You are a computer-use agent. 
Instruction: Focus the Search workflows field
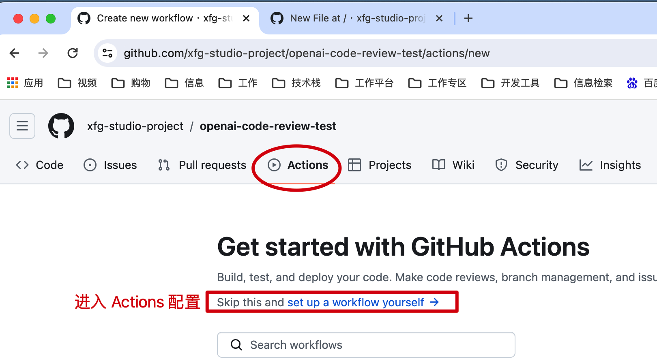[x=366, y=345]
